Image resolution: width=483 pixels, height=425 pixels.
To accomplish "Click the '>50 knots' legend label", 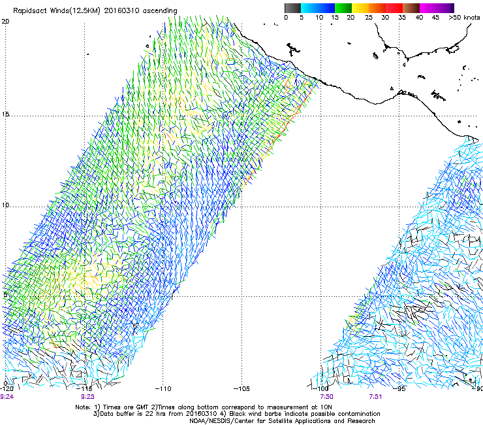I will (x=464, y=18).
